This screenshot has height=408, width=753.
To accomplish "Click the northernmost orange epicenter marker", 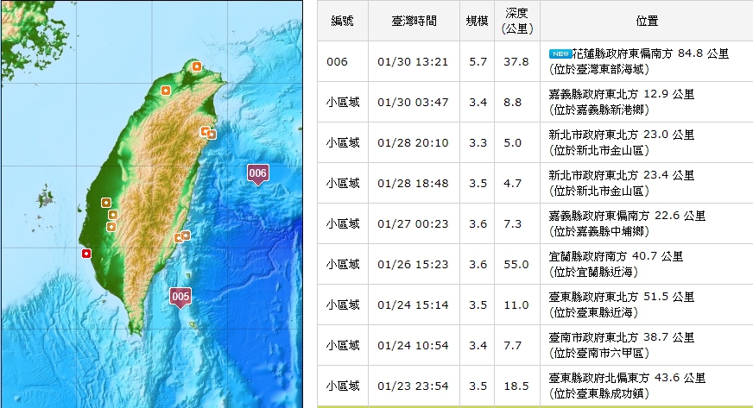I will point(197,66).
